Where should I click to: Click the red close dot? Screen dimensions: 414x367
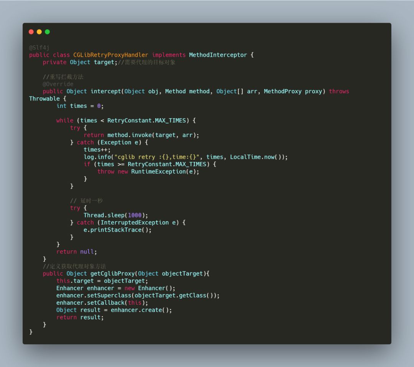[x=31, y=32]
